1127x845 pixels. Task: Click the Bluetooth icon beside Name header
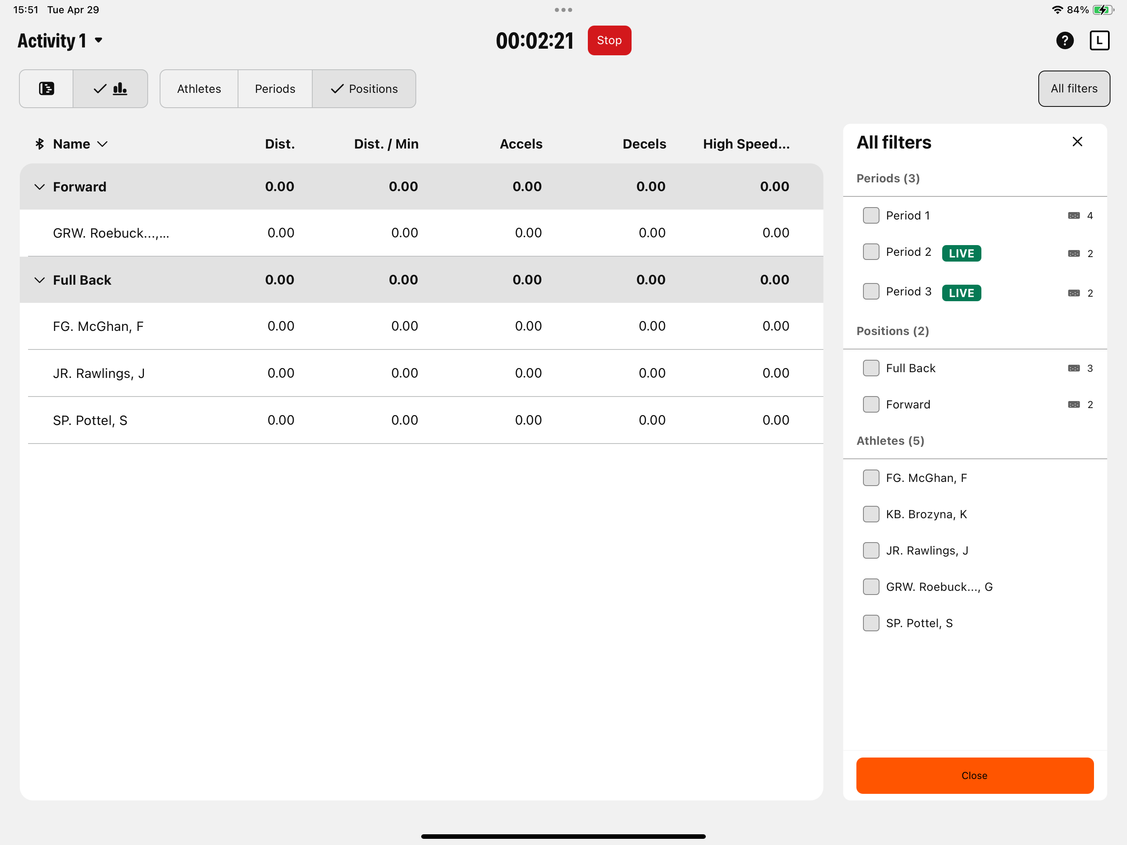[x=40, y=144]
